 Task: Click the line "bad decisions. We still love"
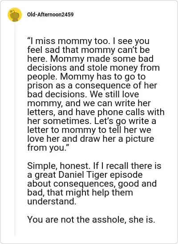[x=83, y=95]
